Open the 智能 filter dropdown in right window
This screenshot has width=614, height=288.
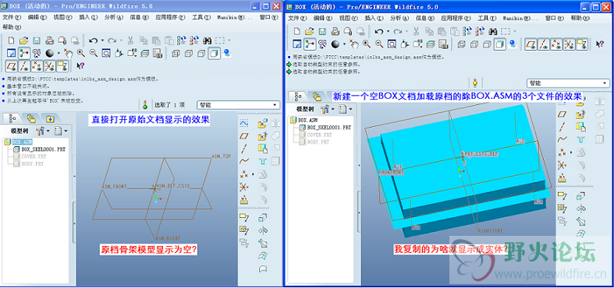click(x=568, y=83)
